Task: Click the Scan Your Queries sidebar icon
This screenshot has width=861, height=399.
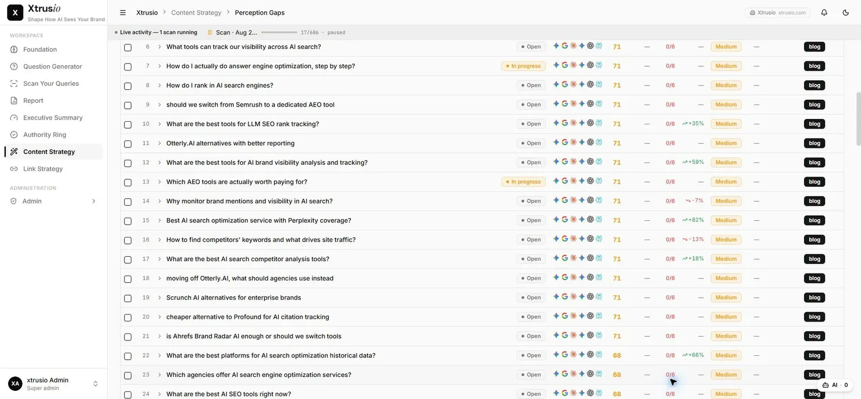Action: 14,83
